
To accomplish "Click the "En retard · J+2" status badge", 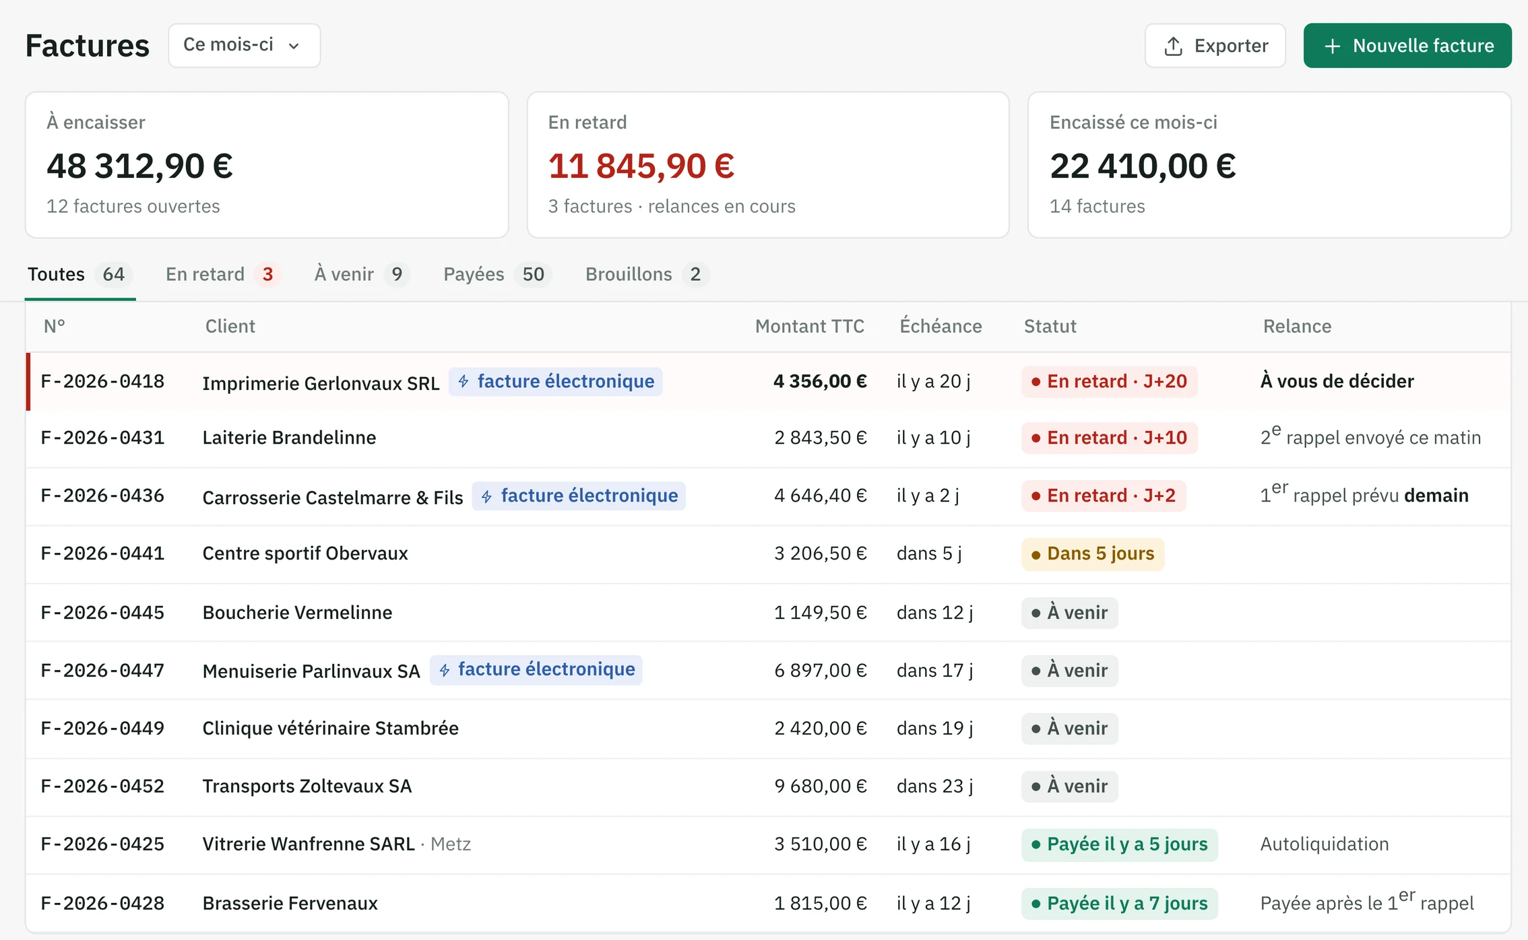I will [x=1104, y=496].
